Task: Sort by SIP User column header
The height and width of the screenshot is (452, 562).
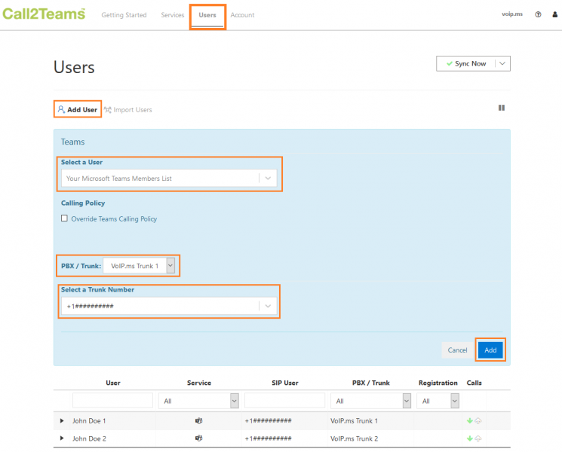Action: point(285,383)
